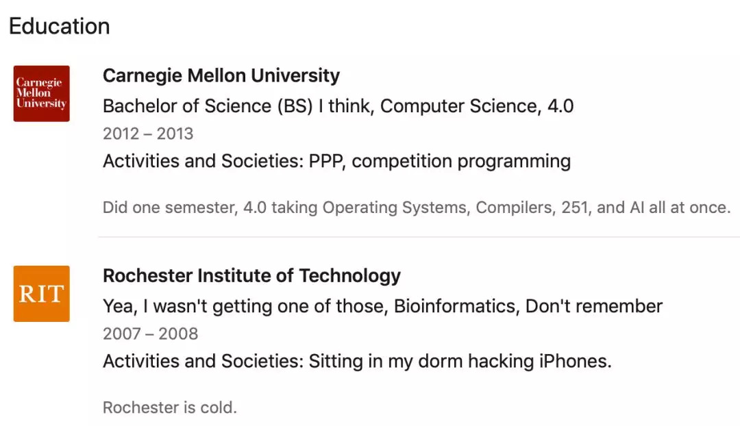Click the "PPP, competition programming" activities text

pos(440,161)
